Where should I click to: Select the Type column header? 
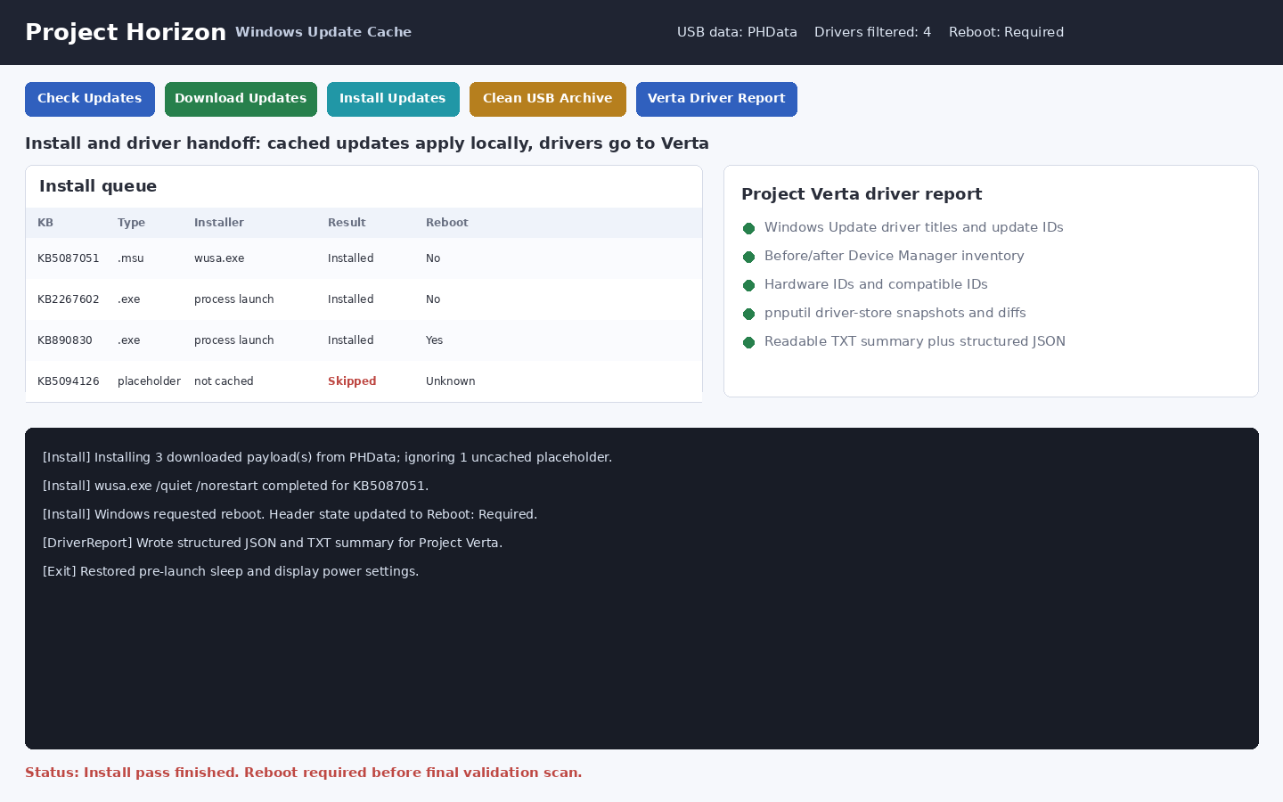pos(131,223)
